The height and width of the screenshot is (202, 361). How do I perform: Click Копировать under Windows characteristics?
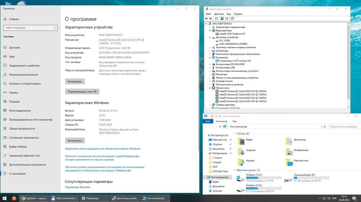tap(75, 140)
